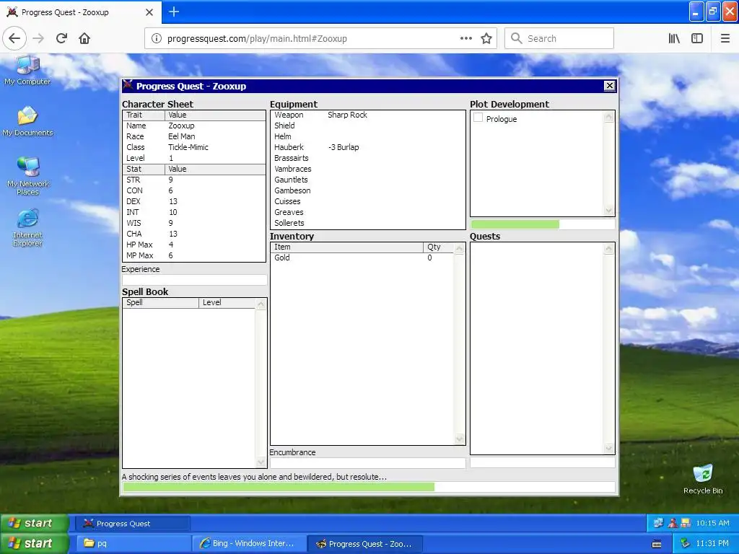Viewport: 739px width, 554px height.
Task: Click the Inventory scroll down arrow
Action: point(460,439)
